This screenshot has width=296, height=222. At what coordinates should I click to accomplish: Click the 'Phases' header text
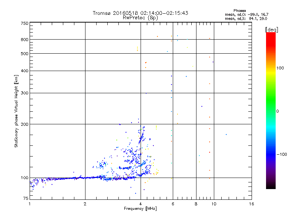tap(239, 11)
